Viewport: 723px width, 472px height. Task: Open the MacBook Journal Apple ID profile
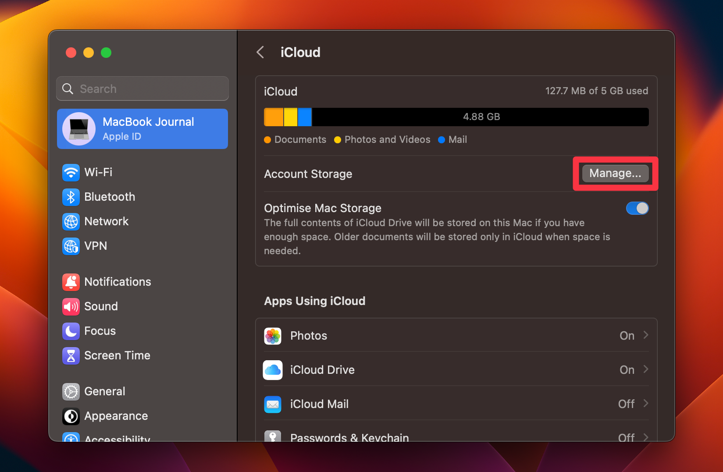[142, 128]
